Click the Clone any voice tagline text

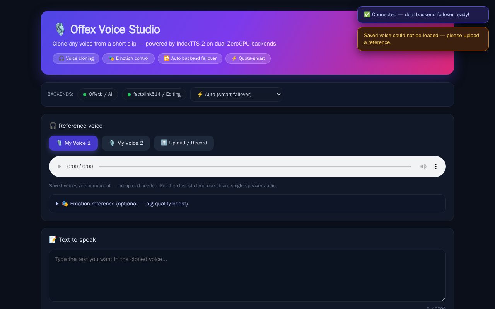click(x=165, y=44)
